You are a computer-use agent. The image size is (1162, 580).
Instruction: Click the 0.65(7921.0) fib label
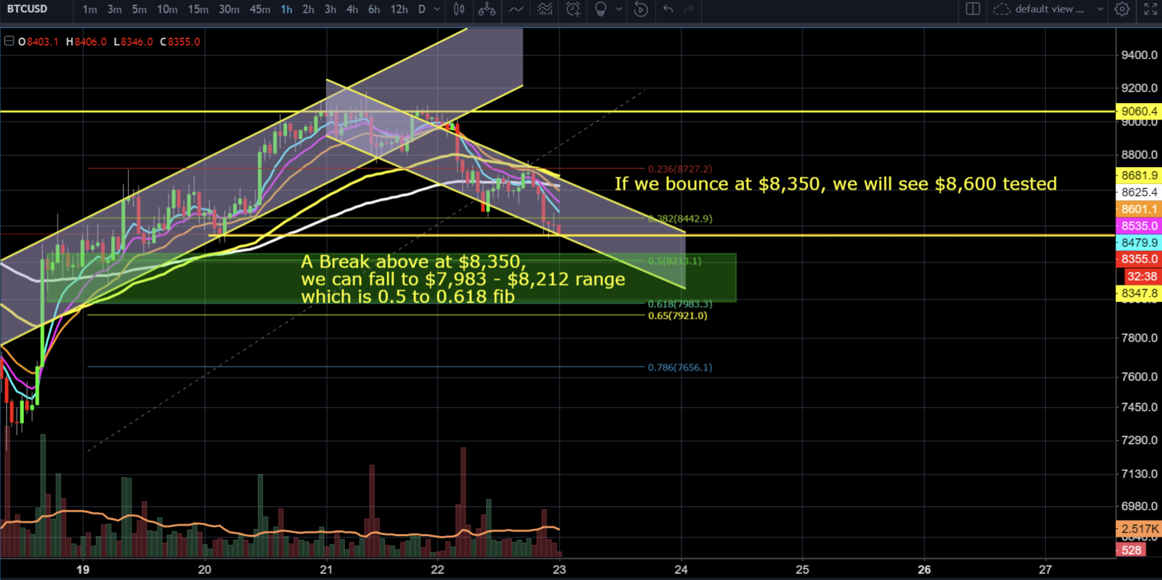pyautogui.click(x=678, y=316)
